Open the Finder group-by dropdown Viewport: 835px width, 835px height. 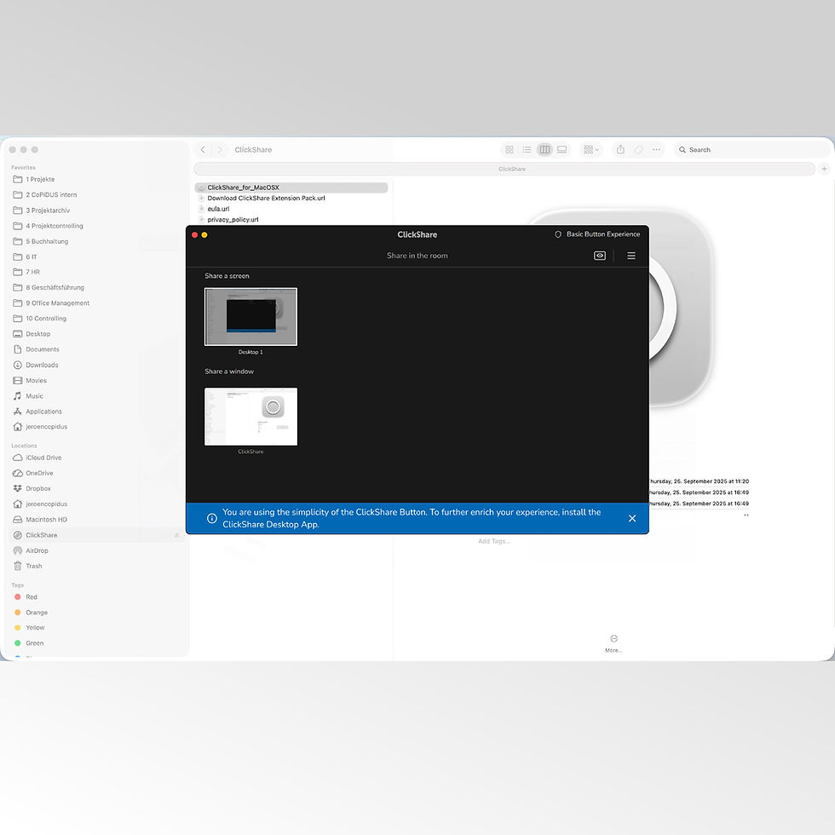pyautogui.click(x=591, y=150)
